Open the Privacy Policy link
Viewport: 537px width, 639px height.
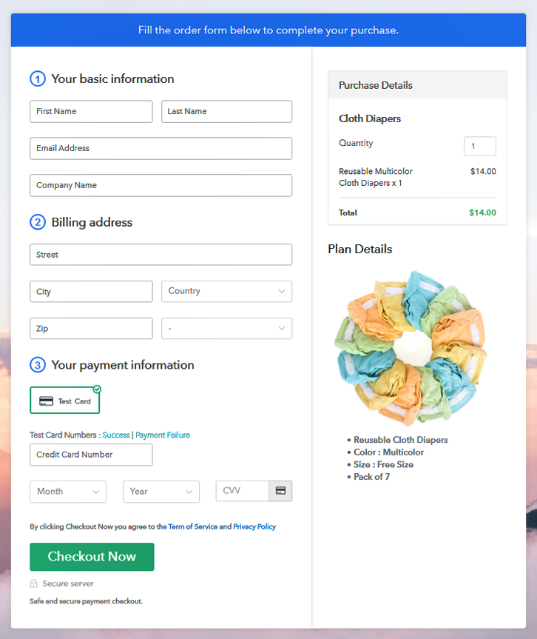tap(254, 526)
